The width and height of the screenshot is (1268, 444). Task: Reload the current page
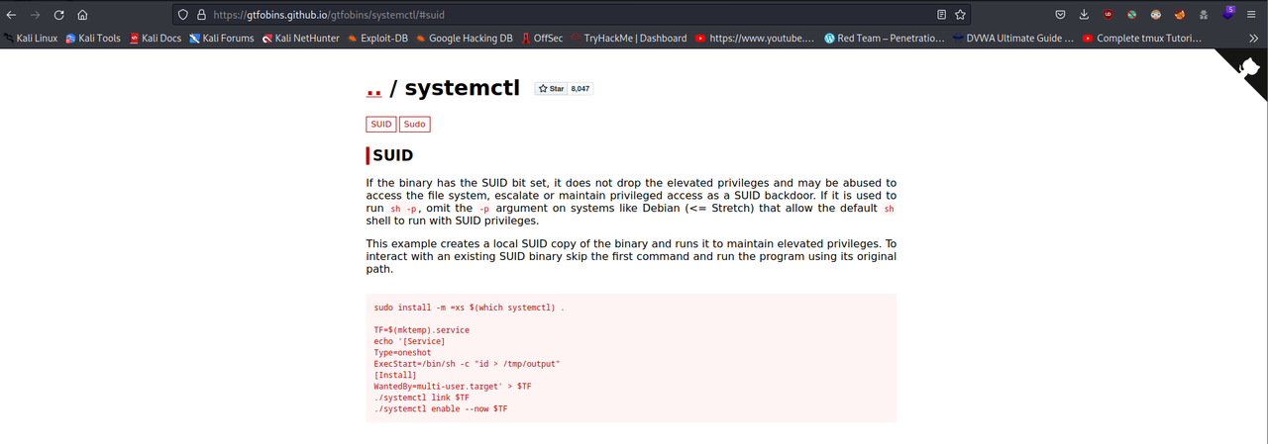(x=59, y=15)
